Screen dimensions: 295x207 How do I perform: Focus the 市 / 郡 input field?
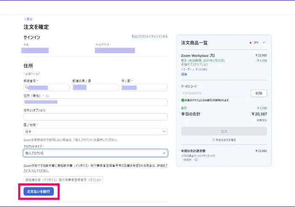click(144, 87)
